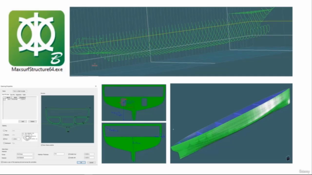
Task: Click the Cancel button in Opening Properties
Action: (x=91, y=162)
